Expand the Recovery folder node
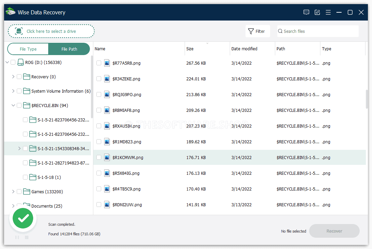 click(x=13, y=77)
